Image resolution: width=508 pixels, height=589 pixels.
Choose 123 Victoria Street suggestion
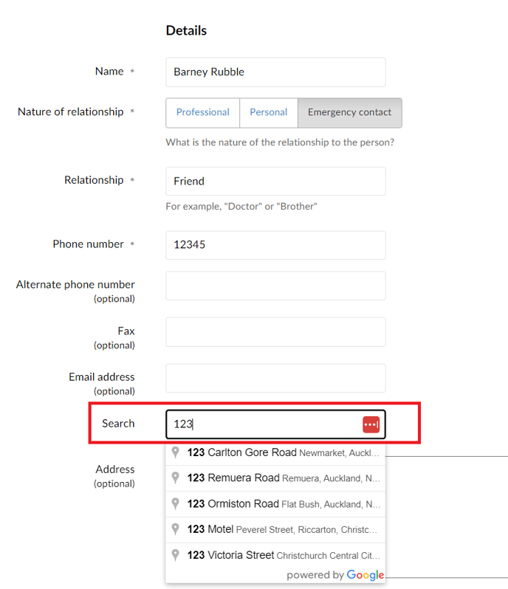(275, 555)
